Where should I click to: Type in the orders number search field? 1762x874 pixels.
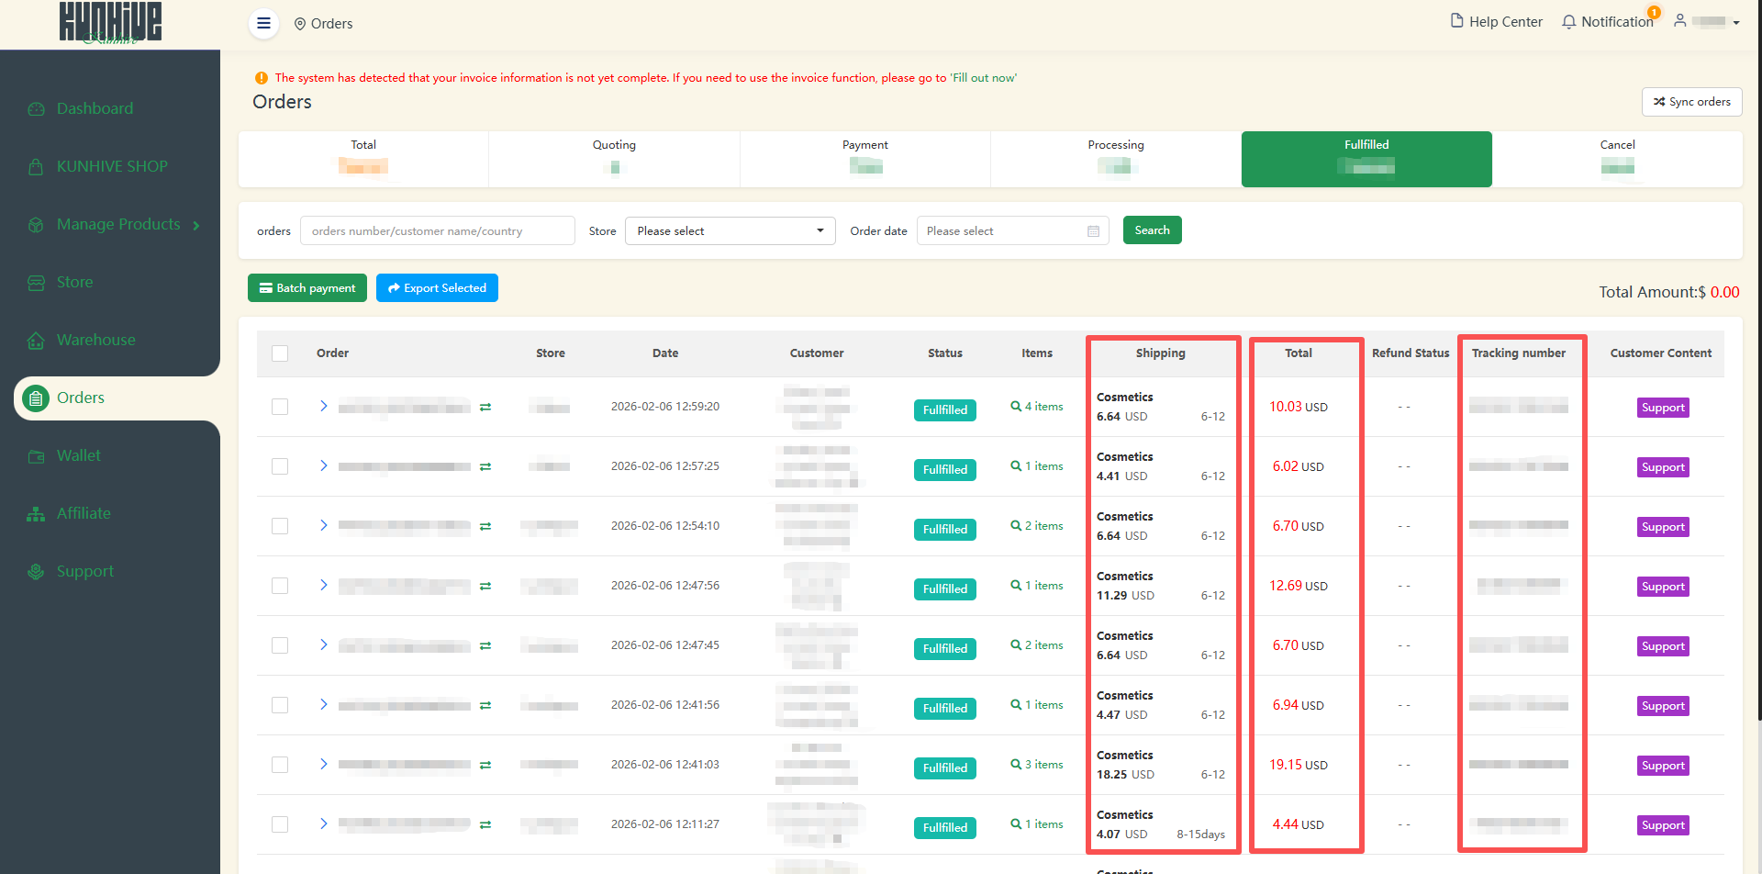click(437, 231)
